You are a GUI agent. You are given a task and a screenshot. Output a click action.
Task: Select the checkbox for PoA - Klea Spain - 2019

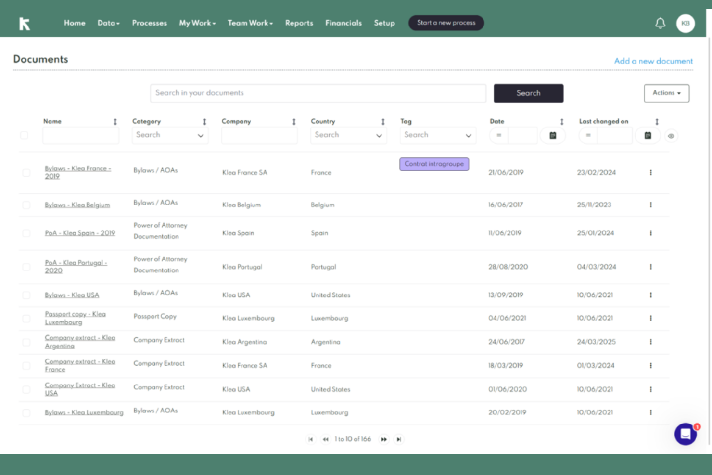(26, 233)
